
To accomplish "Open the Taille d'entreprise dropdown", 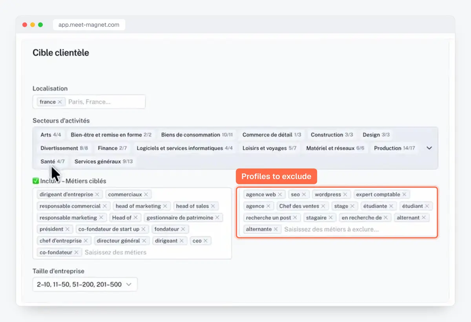I will click(x=85, y=284).
